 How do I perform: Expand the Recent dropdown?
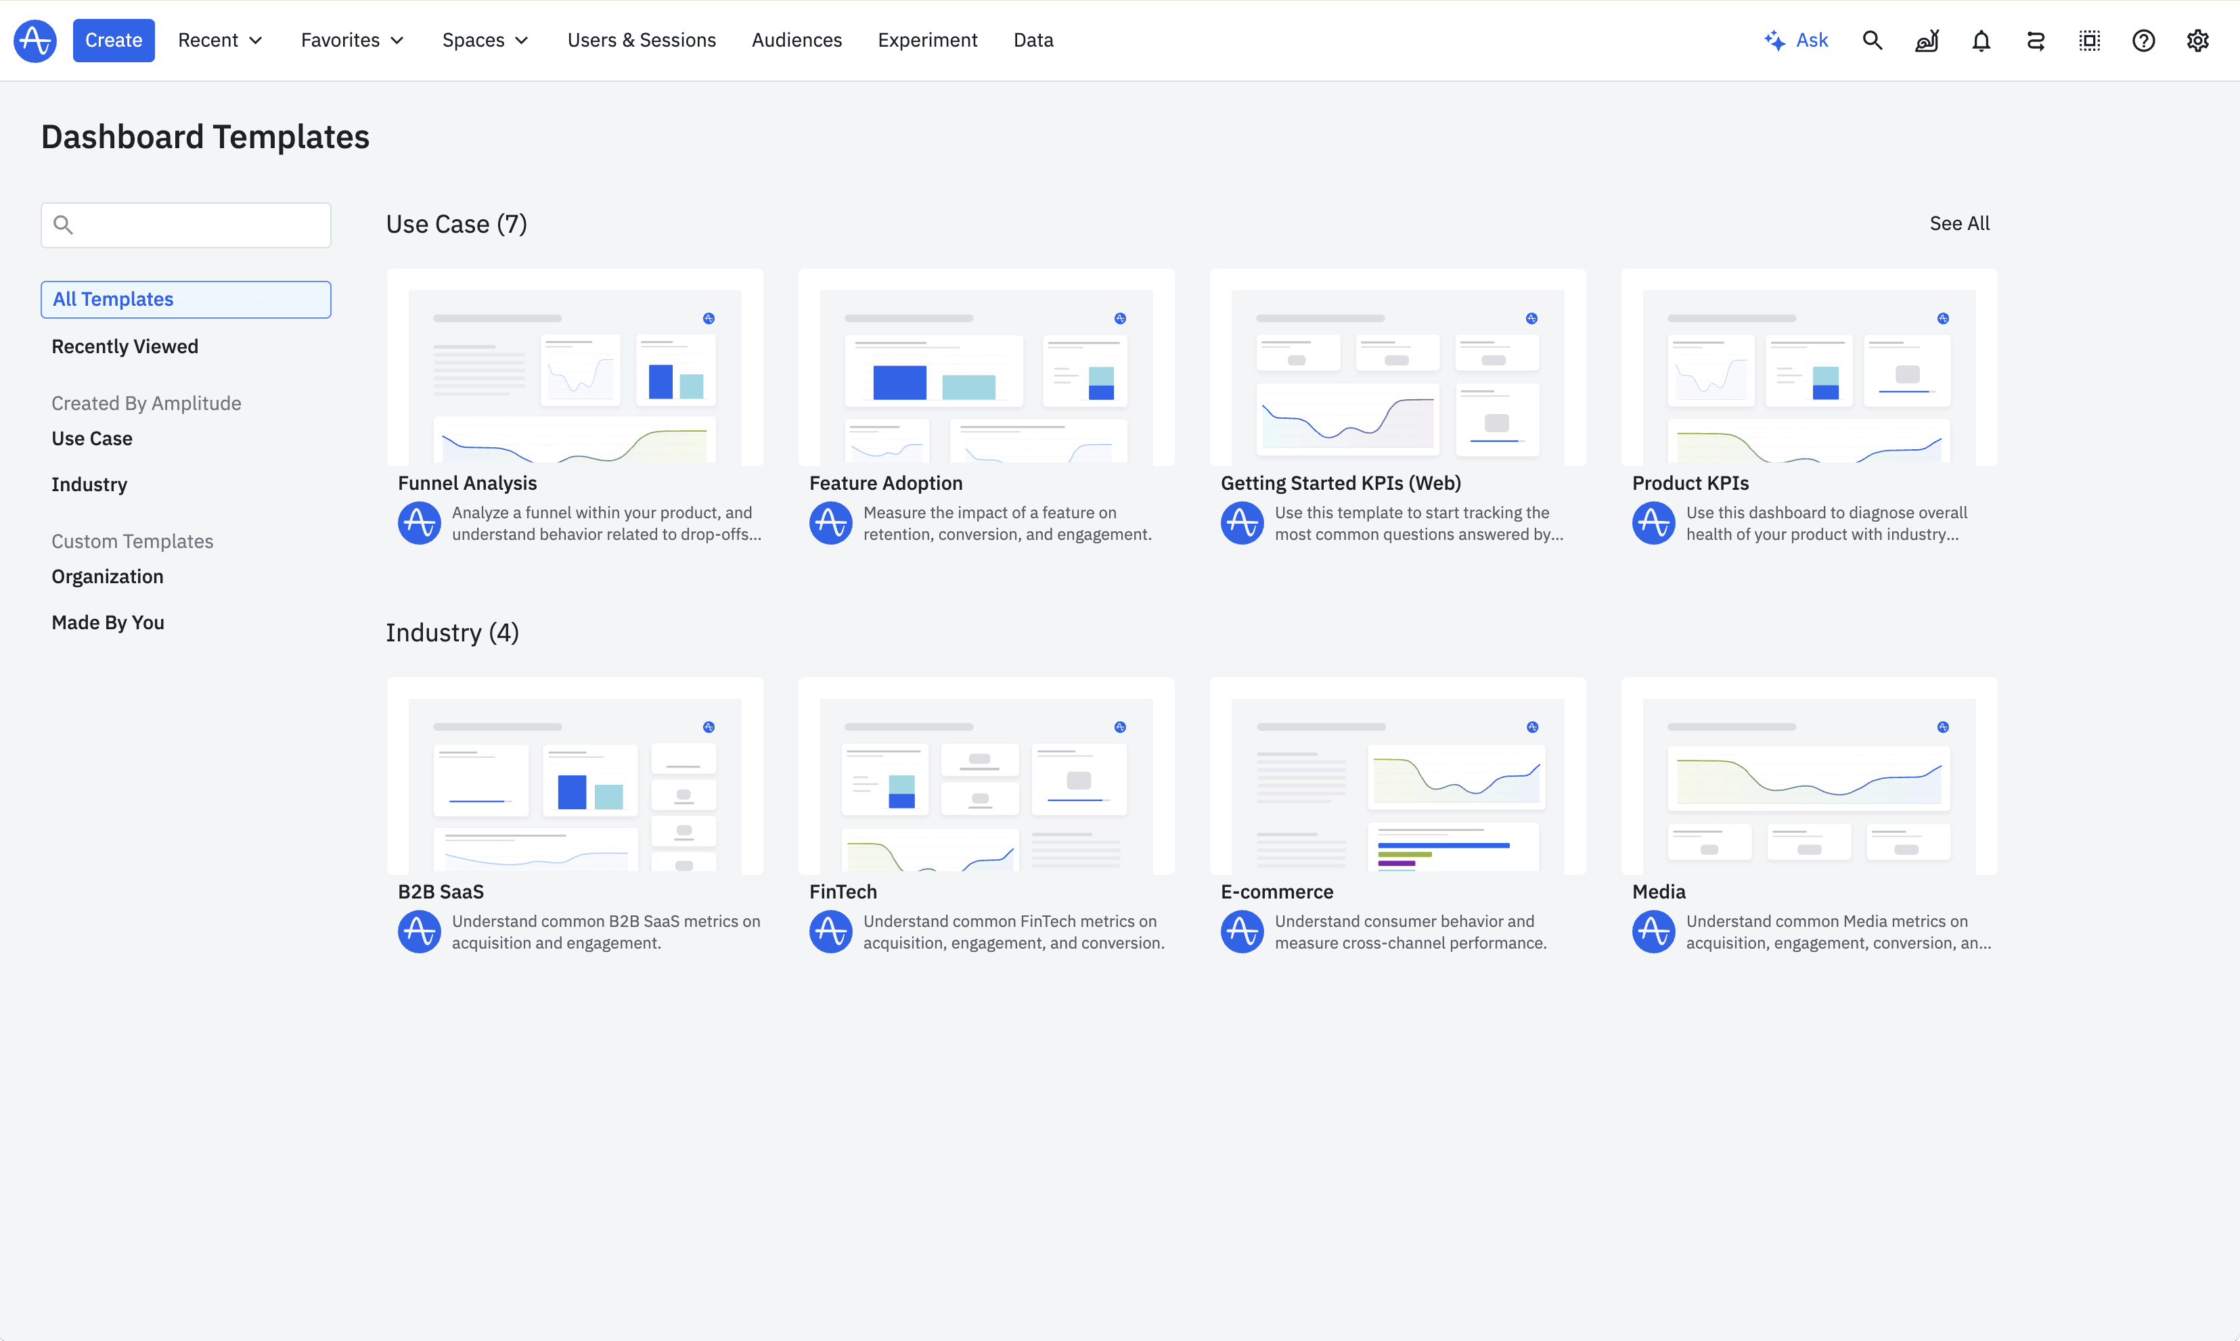coord(219,41)
